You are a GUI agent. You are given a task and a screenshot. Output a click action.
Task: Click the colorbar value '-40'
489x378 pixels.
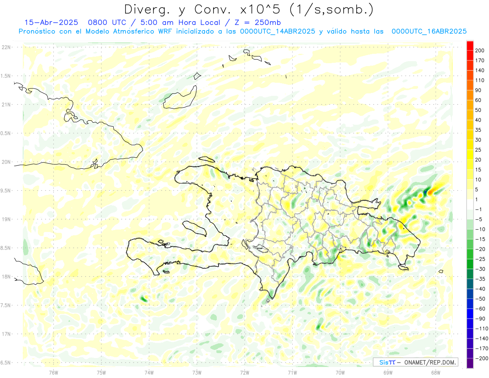coord(480,289)
